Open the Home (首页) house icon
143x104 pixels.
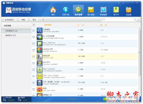click(x=53, y=10)
